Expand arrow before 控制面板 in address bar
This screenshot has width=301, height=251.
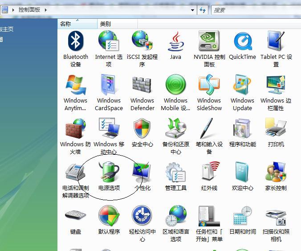[x=13, y=10]
